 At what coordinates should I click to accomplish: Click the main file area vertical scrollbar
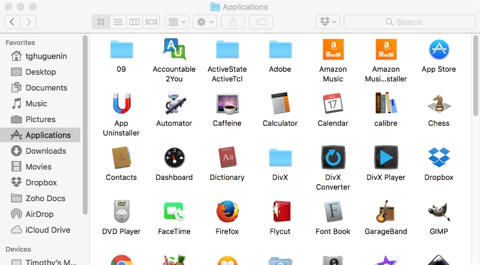[475, 75]
